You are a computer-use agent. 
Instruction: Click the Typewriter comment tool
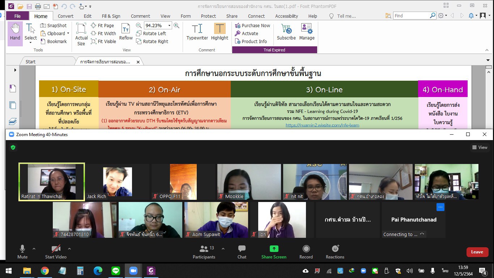pos(197,32)
